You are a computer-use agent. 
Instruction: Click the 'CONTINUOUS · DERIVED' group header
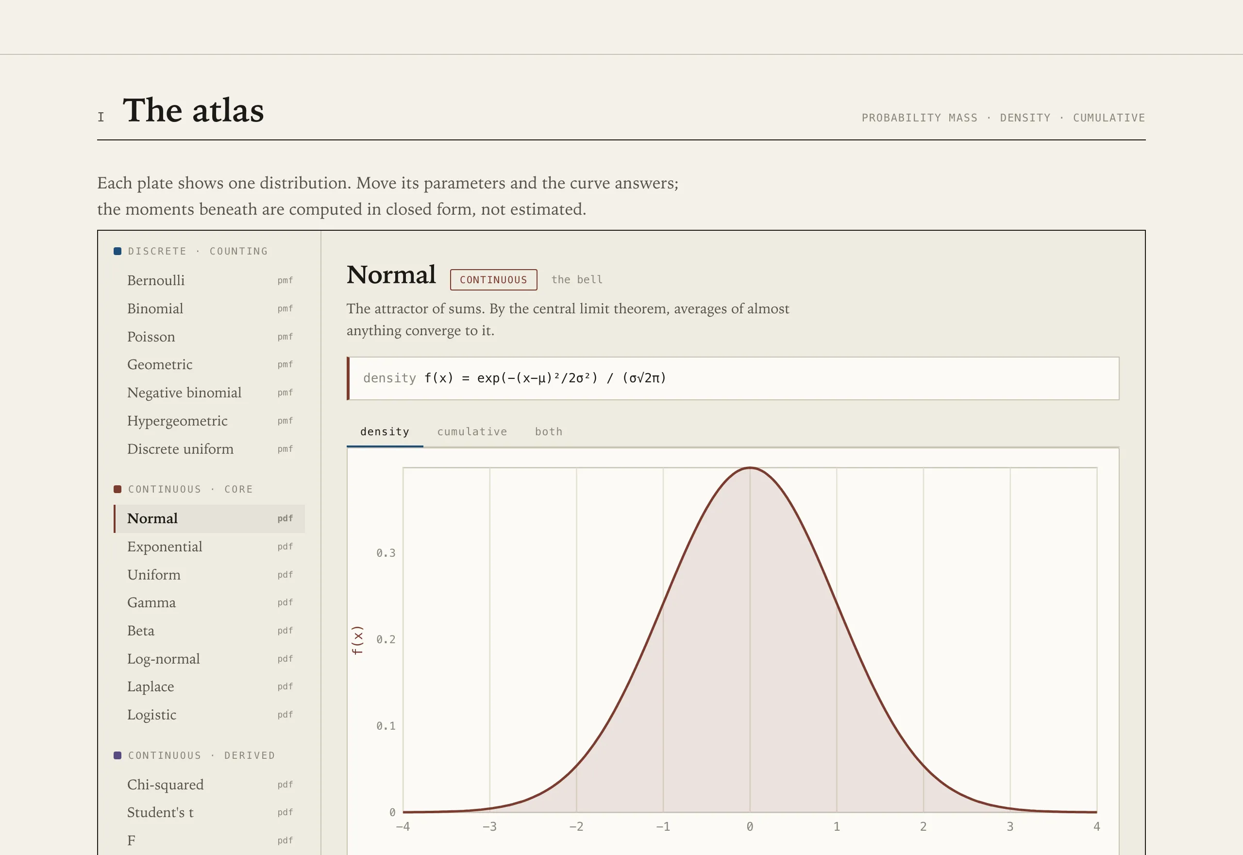coord(202,755)
